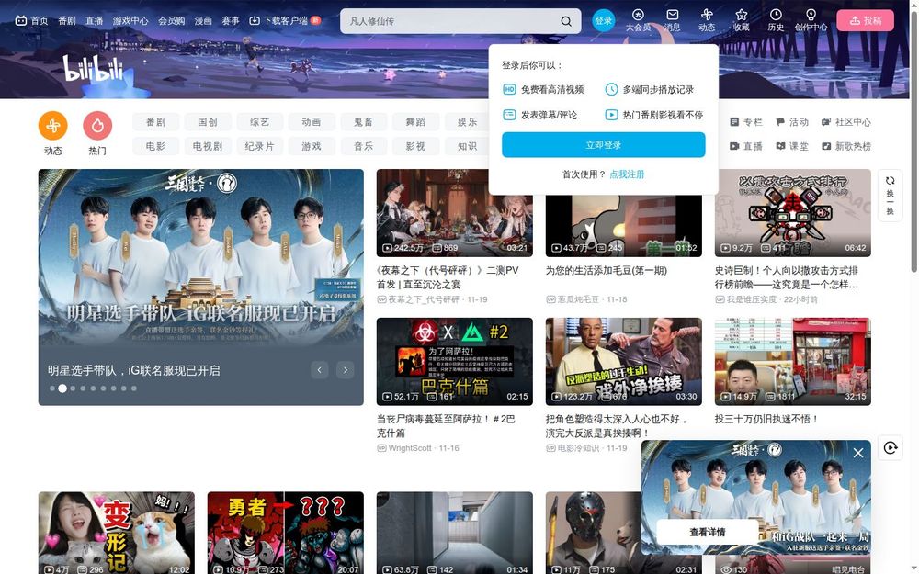Open 番剧 in top navigation
The height and width of the screenshot is (574, 919).
pyautogui.click(x=67, y=20)
